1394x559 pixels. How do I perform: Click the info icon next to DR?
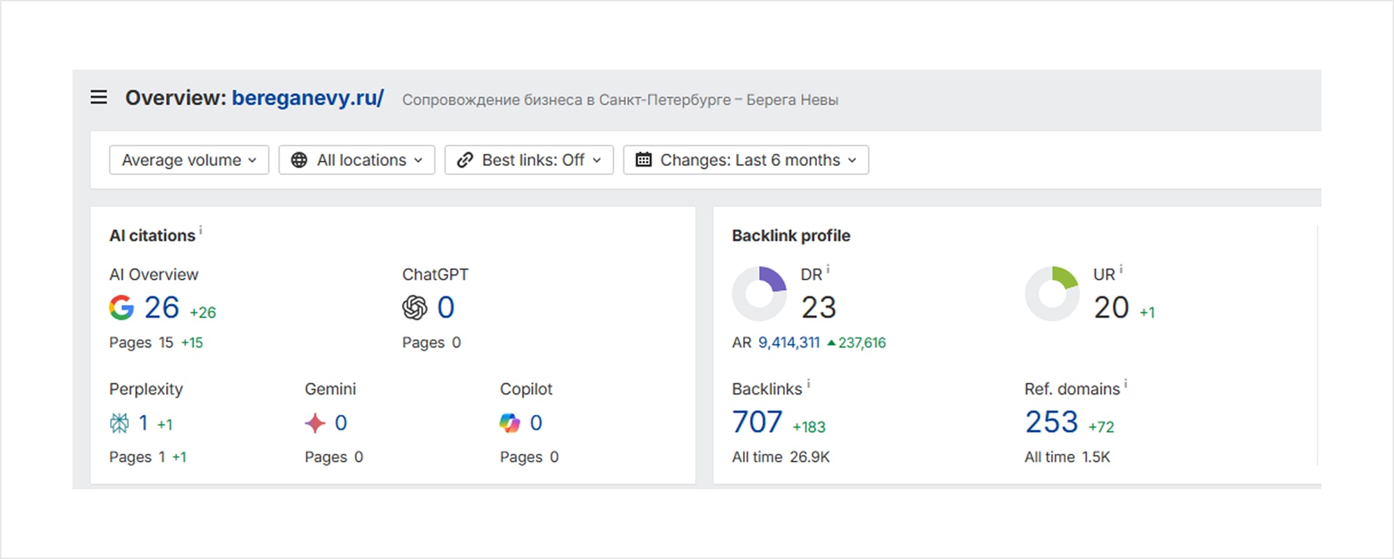coord(828,268)
